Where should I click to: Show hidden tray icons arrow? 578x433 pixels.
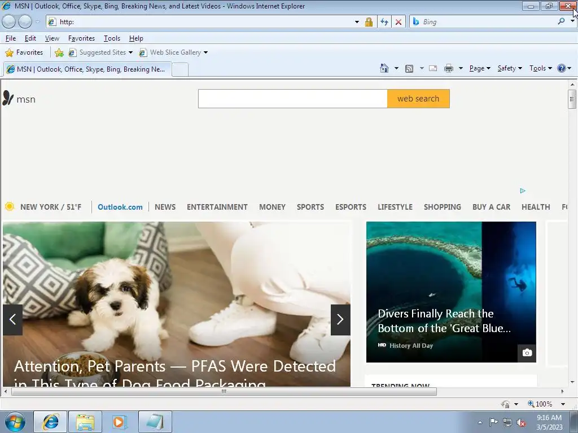click(480, 422)
